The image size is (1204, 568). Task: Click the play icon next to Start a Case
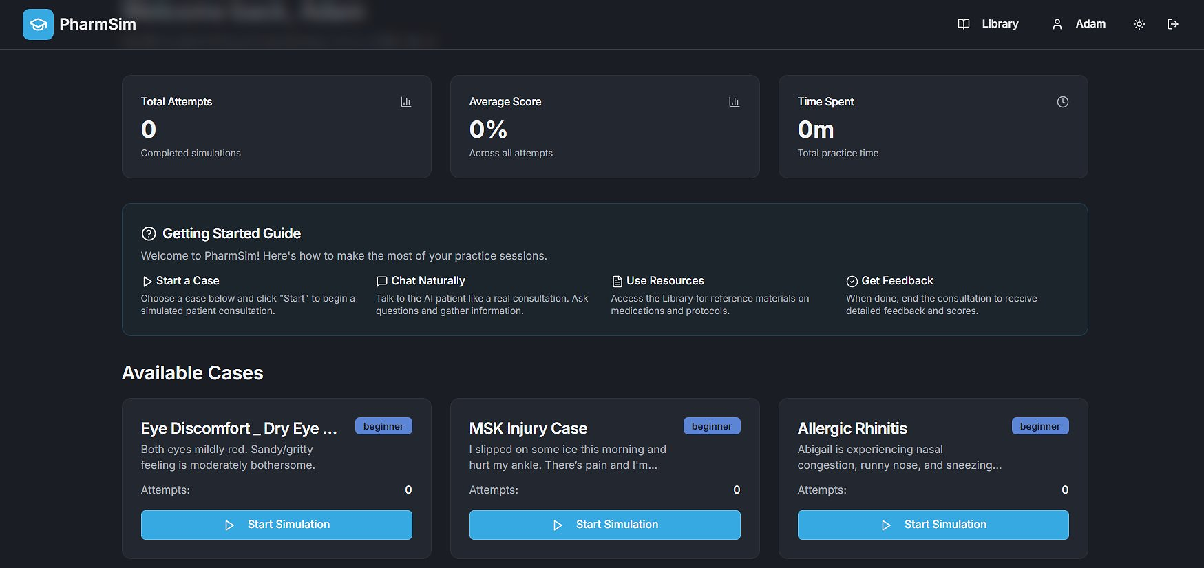147,281
